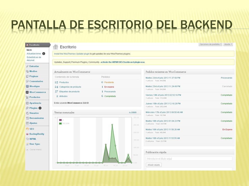Open the Productos menu label

click(x=35, y=97)
